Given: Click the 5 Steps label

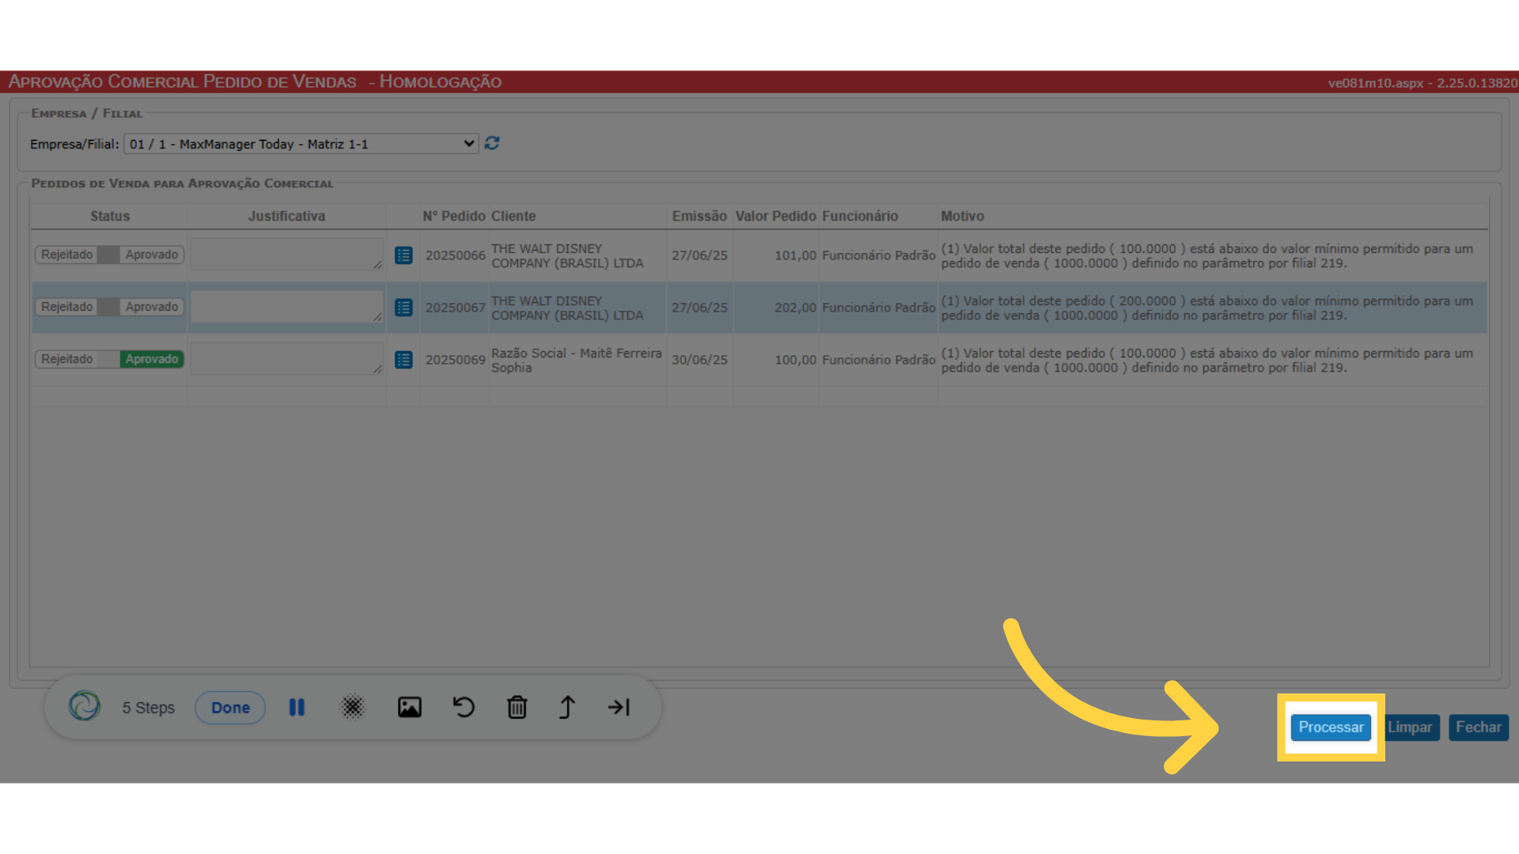Looking at the screenshot, I should pos(149,708).
